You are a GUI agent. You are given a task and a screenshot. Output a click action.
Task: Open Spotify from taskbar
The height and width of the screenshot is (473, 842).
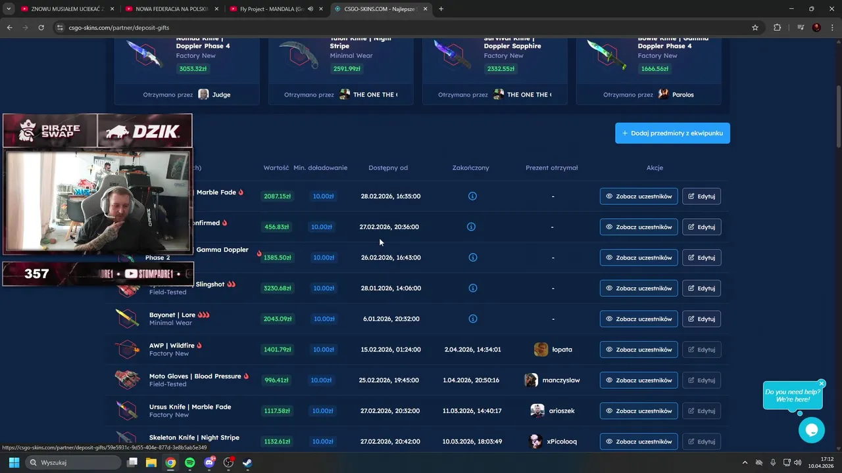pyautogui.click(x=190, y=462)
